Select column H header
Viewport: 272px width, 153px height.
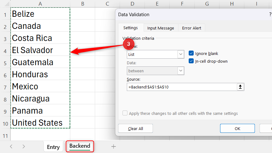[x=232, y=4]
